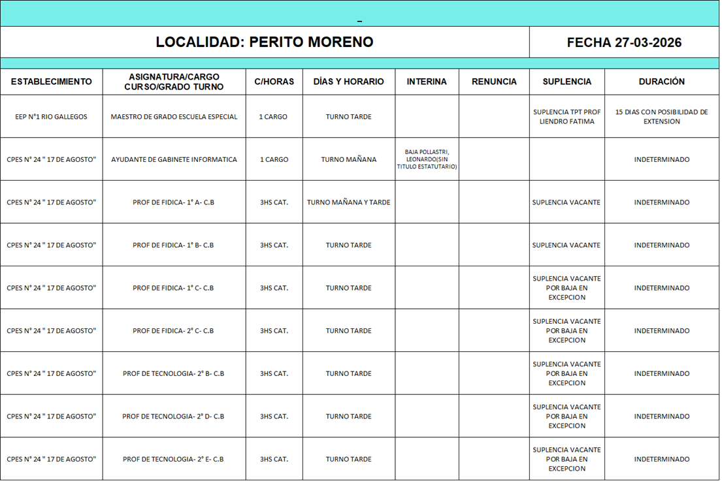This screenshot has width=722, height=485.
Task: Select the FECHA 27-03-2026 cell
Action: click(623, 42)
